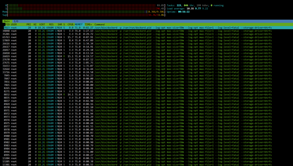Click the RES column header

click(x=51, y=25)
